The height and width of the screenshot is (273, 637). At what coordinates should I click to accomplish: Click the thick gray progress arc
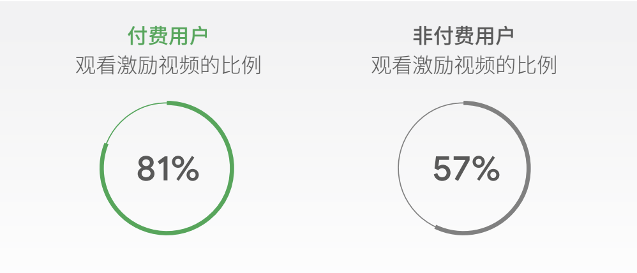point(528,168)
